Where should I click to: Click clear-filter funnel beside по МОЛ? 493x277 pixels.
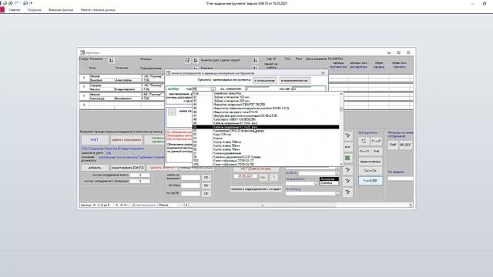pos(347,170)
